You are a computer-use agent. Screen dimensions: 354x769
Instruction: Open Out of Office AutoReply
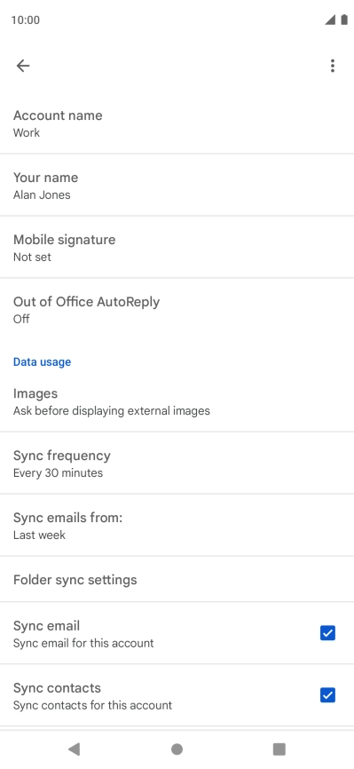click(x=177, y=309)
